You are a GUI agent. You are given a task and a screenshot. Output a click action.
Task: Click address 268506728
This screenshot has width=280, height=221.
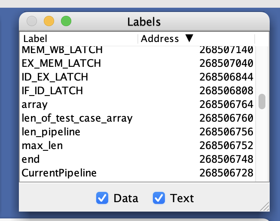(x=226, y=173)
